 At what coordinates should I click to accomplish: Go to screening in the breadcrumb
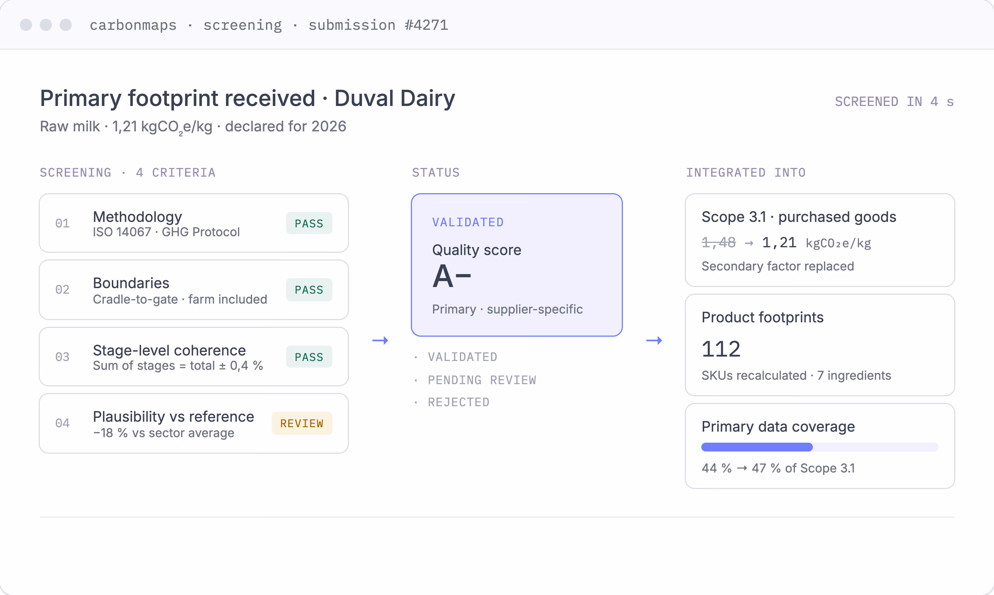coord(243,25)
